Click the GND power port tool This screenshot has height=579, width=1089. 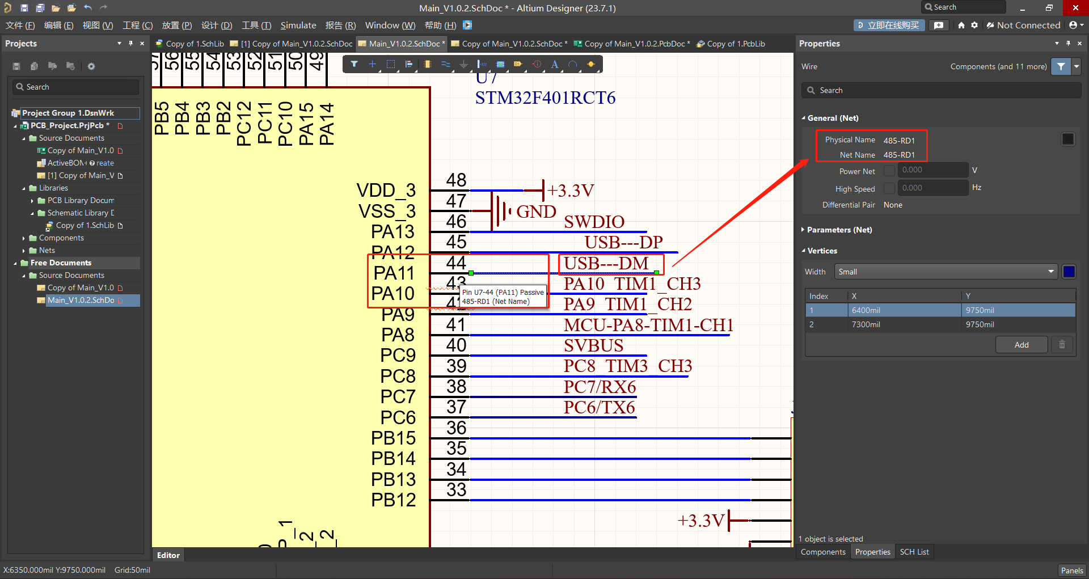point(464,64)
